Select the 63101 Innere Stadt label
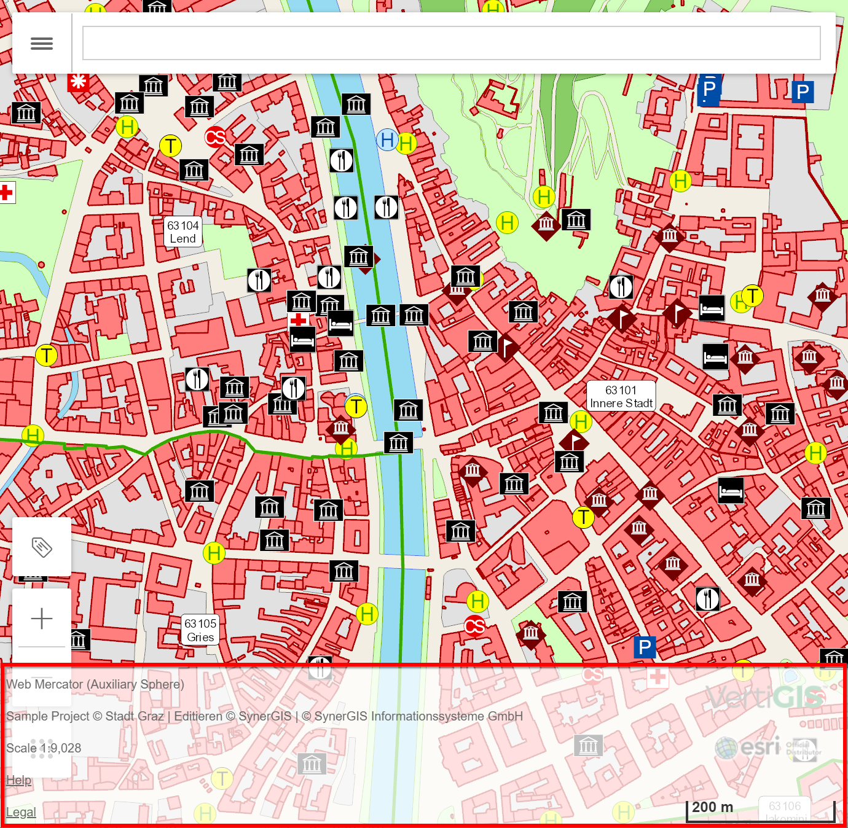The height and width of the screenshot is (828, 848). pyautogui.click(x=621, y=397)
